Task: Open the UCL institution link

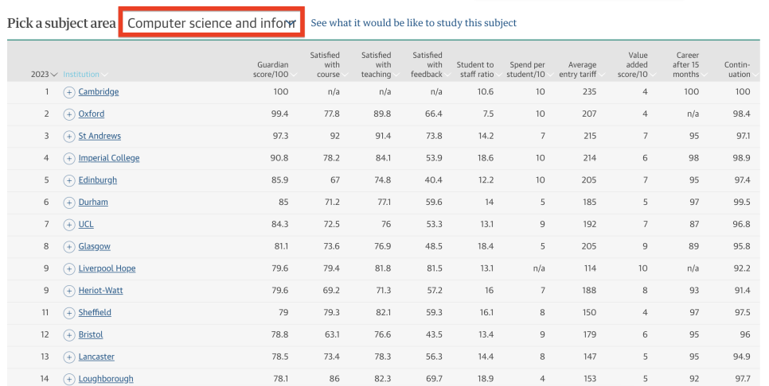Action: (x=86, y=224)
